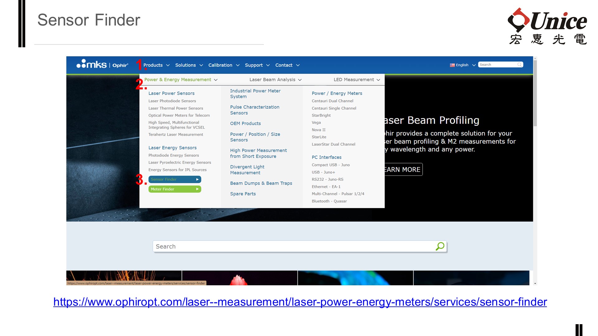Open Power / Position / Size Sensors

point(255,137)
